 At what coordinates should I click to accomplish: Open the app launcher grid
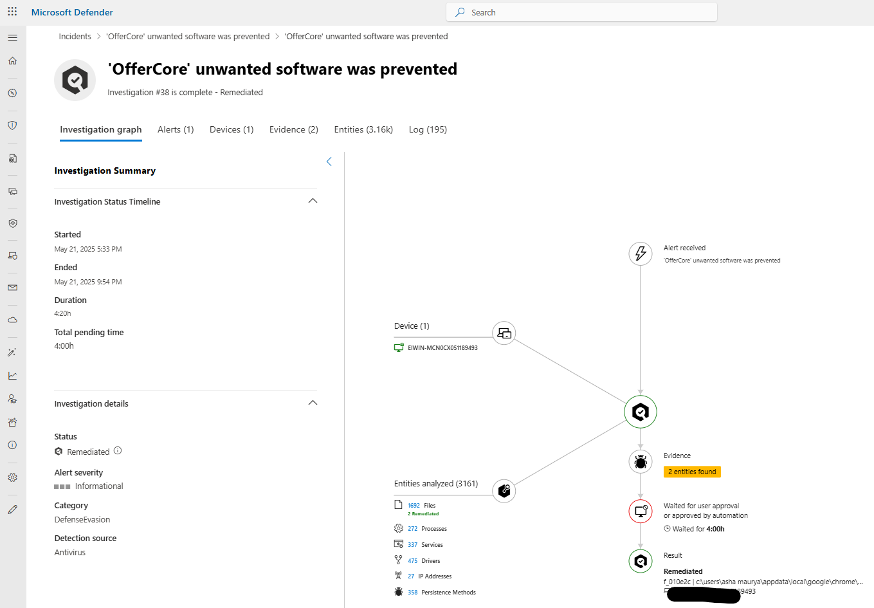[12, 12]
